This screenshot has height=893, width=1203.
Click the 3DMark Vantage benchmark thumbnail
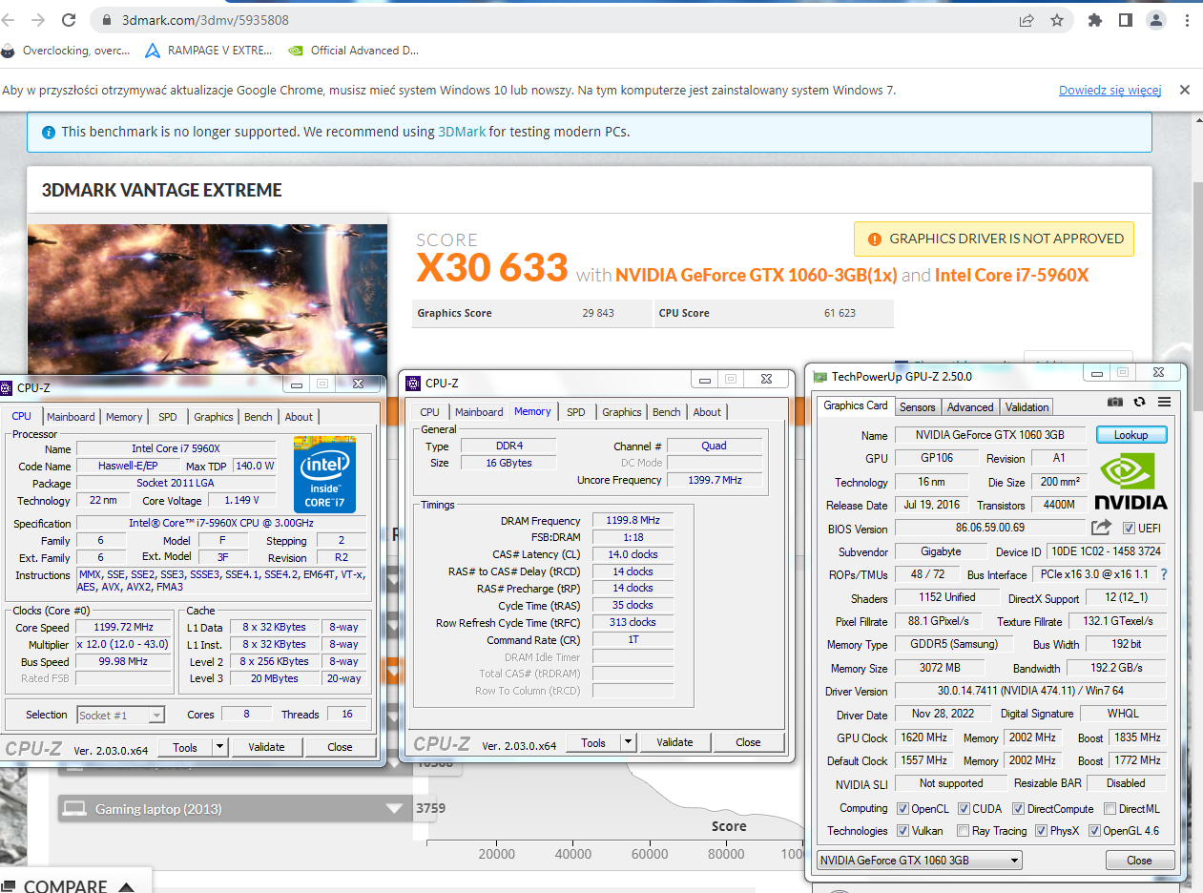click(x=207, y=300)
